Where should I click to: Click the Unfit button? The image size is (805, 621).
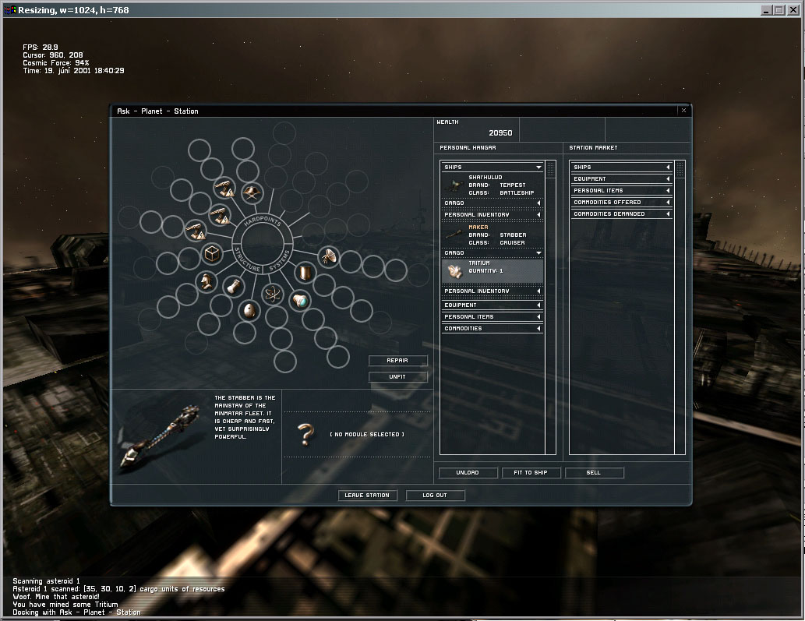pyautogui.click(x=397, y=376)
